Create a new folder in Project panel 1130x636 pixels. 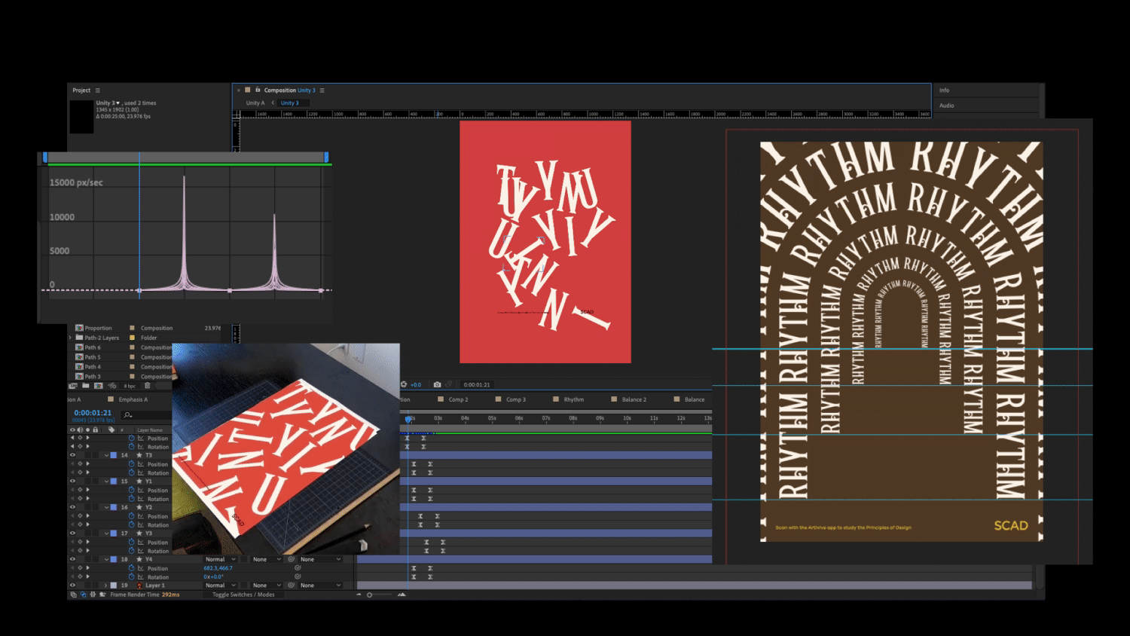[86, 386]
